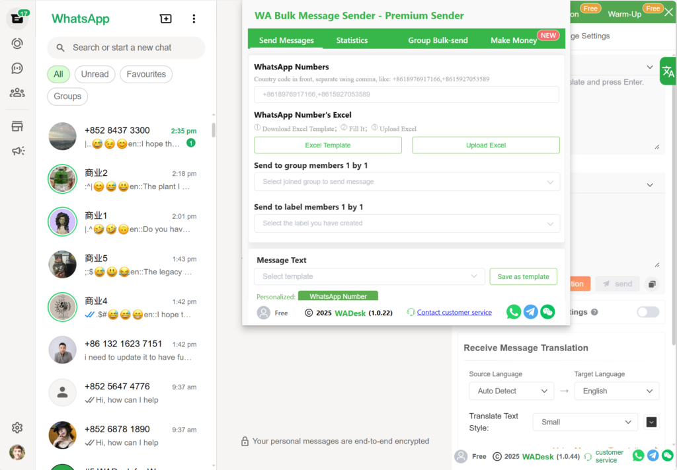Click the Telegram icon in Bulk Sender footer
Viewport: 677px width, 470px height.
tap(531, 312)
